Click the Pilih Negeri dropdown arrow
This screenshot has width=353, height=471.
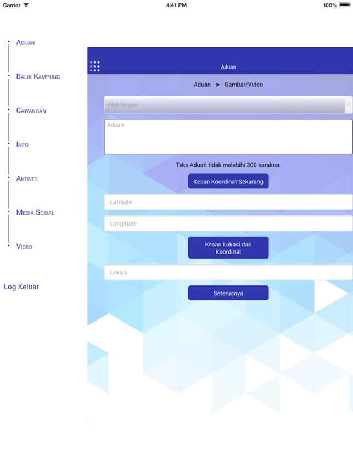coord(348,104)
